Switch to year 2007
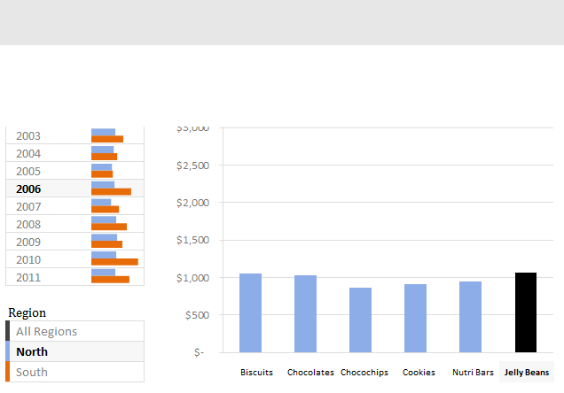The height and width of the screenshot is (393, 564). click(28, 207)
